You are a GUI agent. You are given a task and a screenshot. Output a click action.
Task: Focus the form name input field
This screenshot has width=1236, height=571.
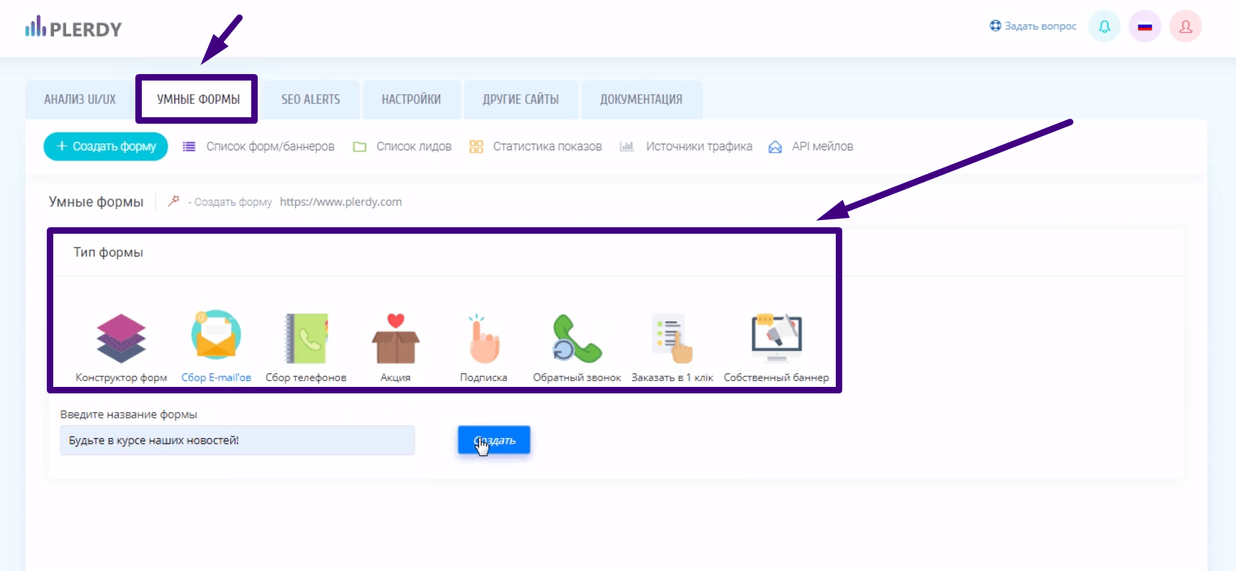[x=237, y=440]
